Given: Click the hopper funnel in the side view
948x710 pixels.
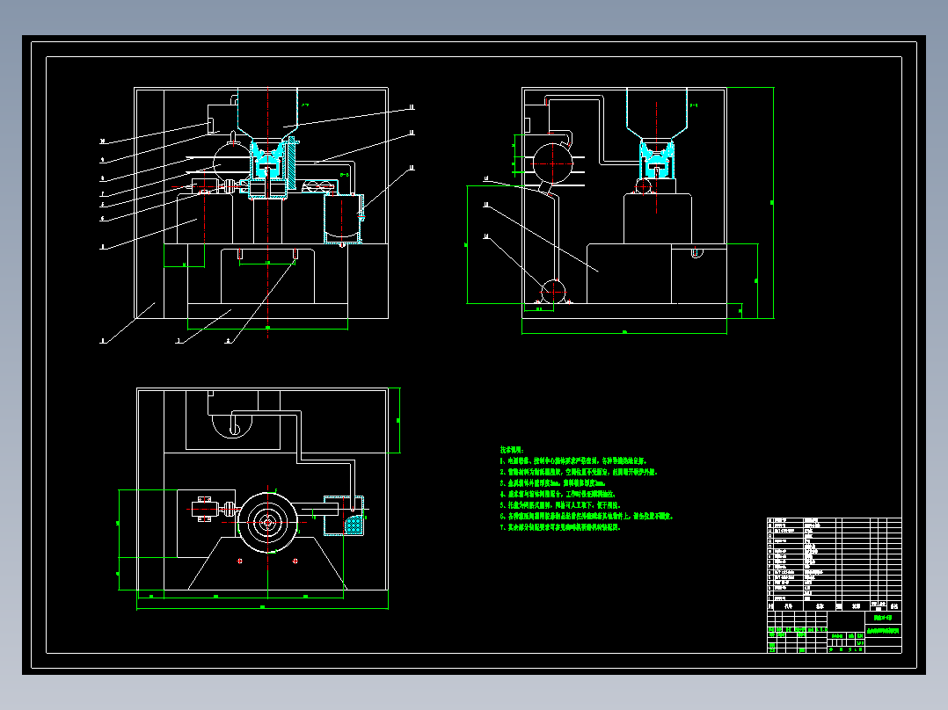Looking at the screenshot, I should (657, 113).
